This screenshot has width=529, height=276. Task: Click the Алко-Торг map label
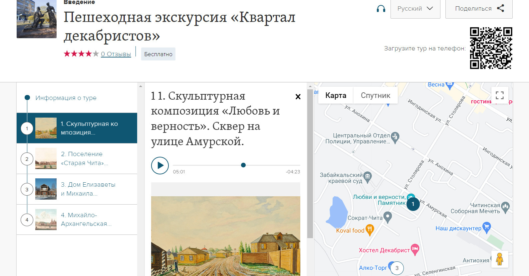[x=373, y=268]
